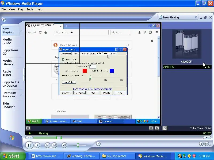Switch to skin mode icon

coord(207,144)
